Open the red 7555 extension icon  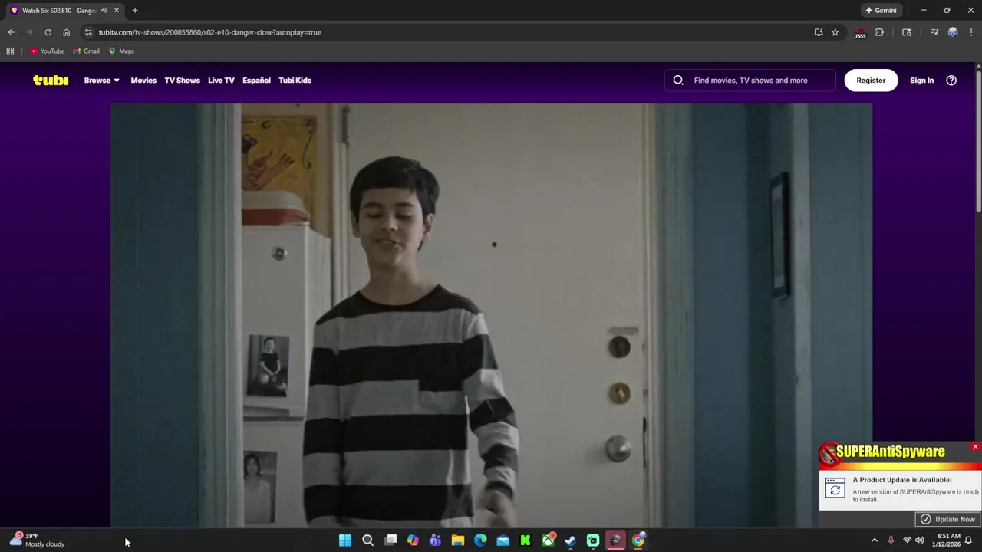point(860,33)
